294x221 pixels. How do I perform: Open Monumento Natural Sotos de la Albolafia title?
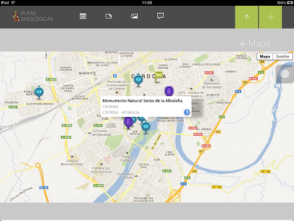(142, 101)
